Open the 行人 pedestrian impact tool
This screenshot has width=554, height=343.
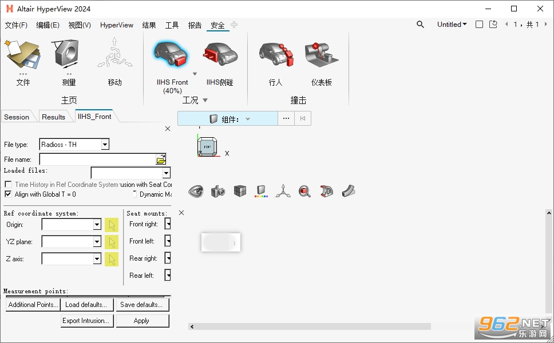click(276, 54)
